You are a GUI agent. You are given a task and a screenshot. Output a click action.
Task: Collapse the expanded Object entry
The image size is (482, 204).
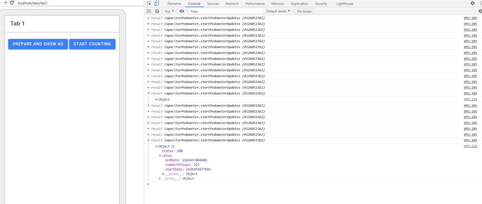[x=156, y=146]
